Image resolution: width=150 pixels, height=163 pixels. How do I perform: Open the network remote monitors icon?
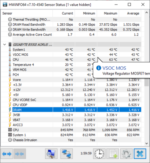(x=66, y=154)
